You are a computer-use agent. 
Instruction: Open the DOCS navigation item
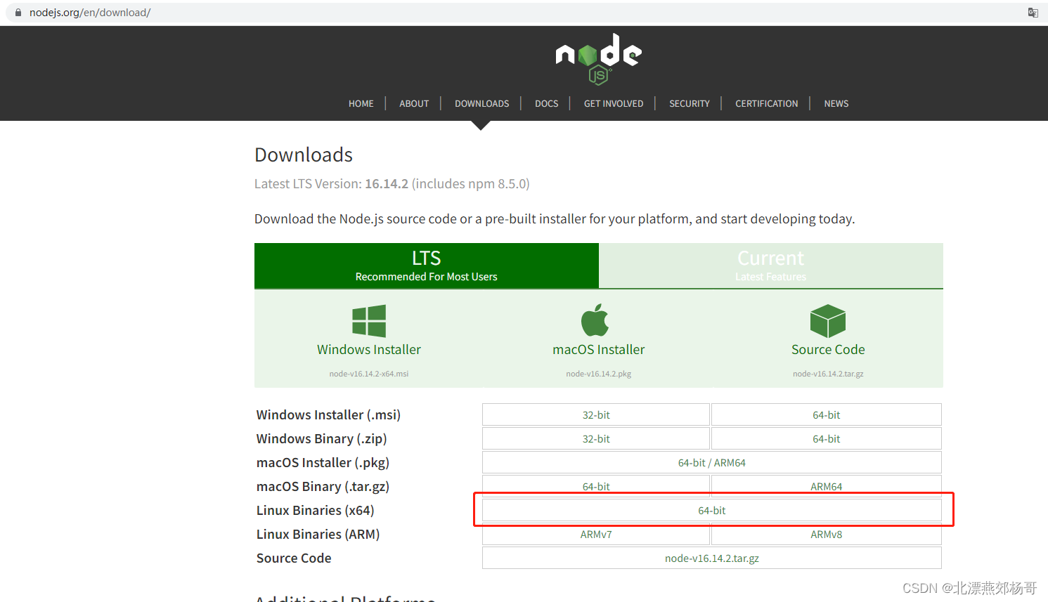coord(546,103)
